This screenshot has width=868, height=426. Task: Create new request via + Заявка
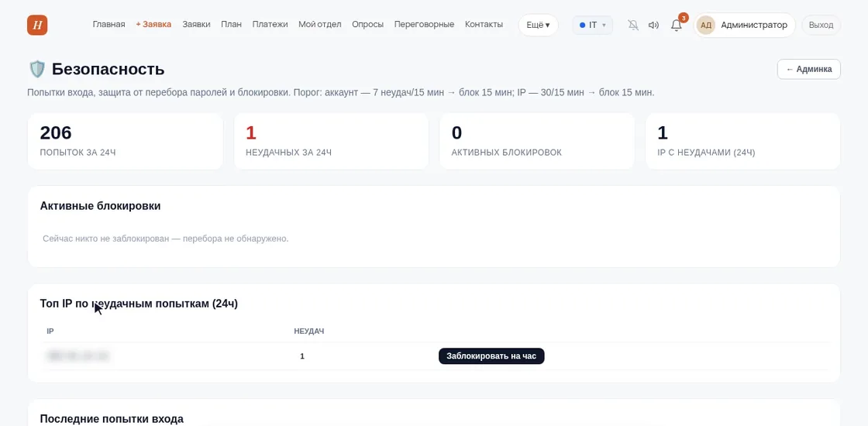tap(154, 24)
